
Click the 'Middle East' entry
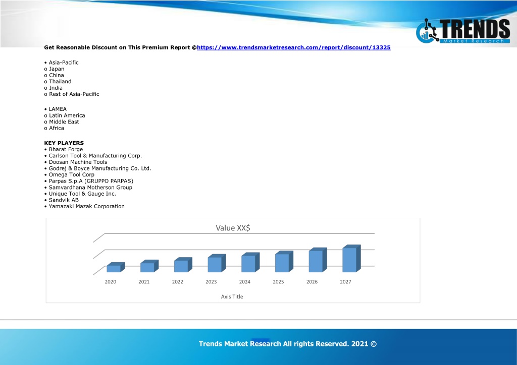64,122
